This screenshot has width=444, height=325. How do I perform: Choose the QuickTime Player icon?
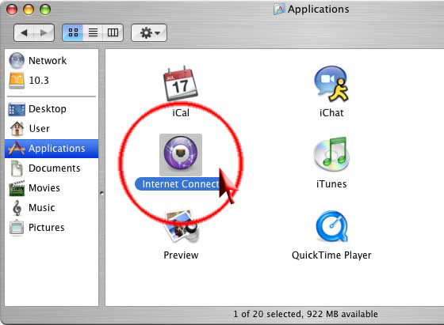point(332,226)
